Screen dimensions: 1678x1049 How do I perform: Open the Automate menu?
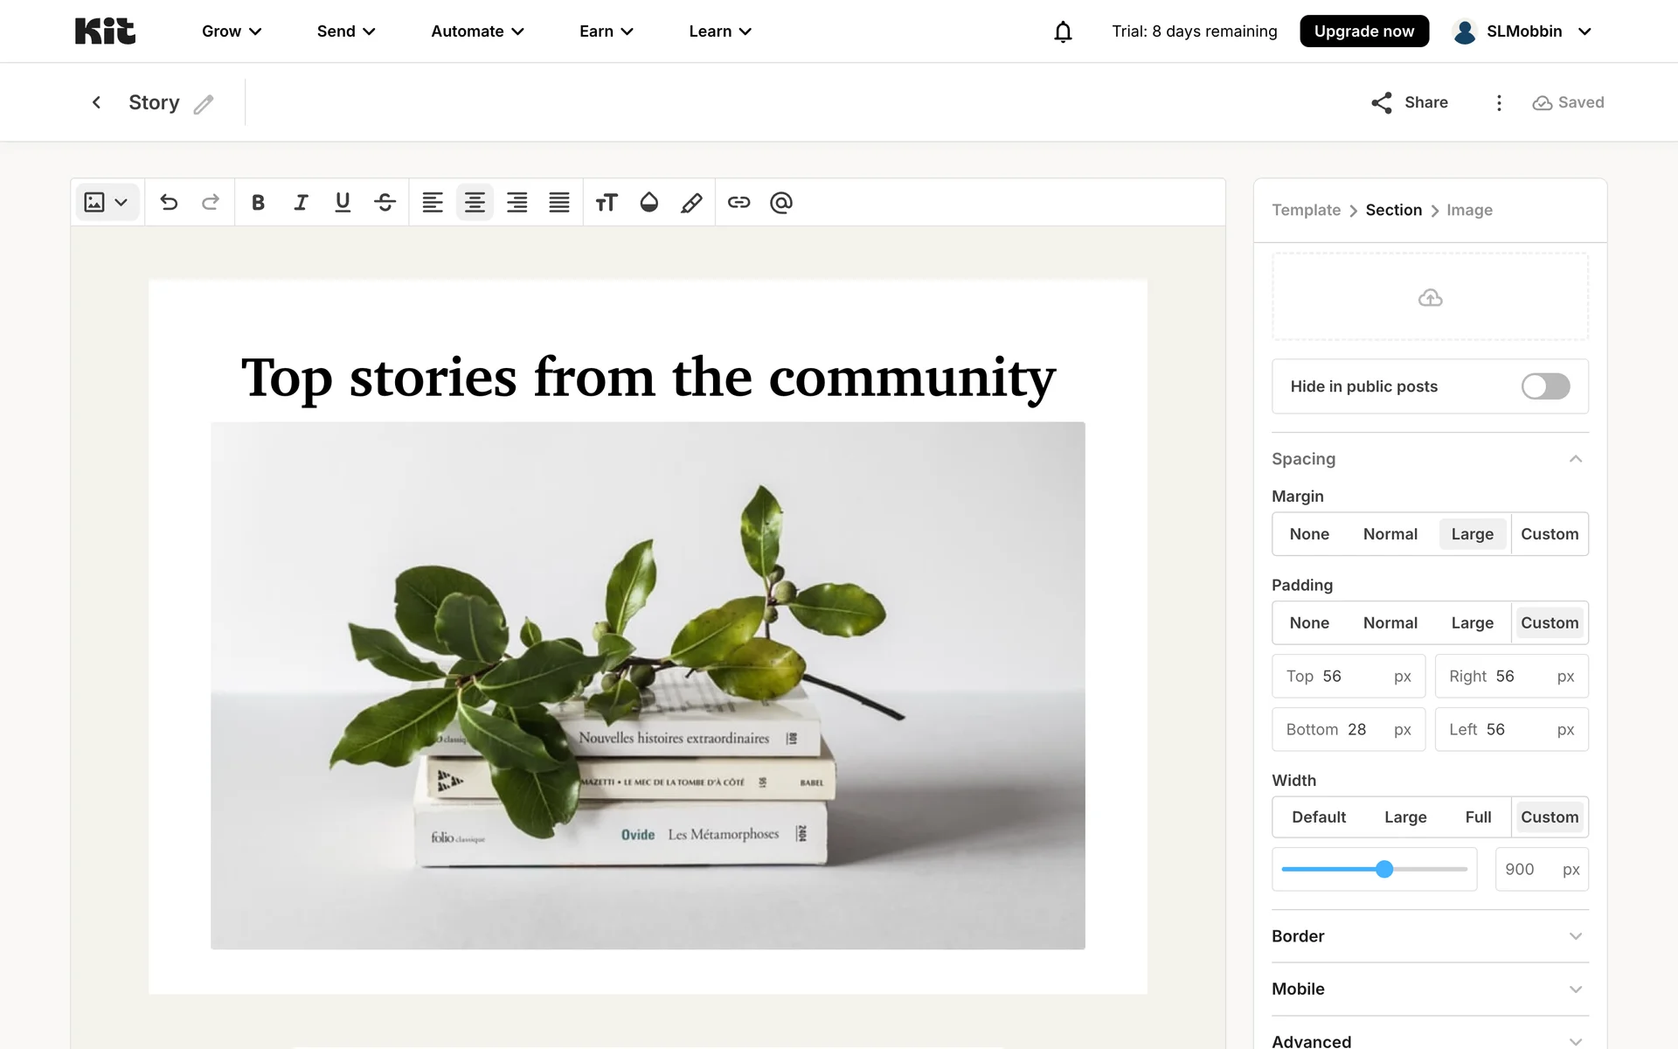tap(477, 31)
